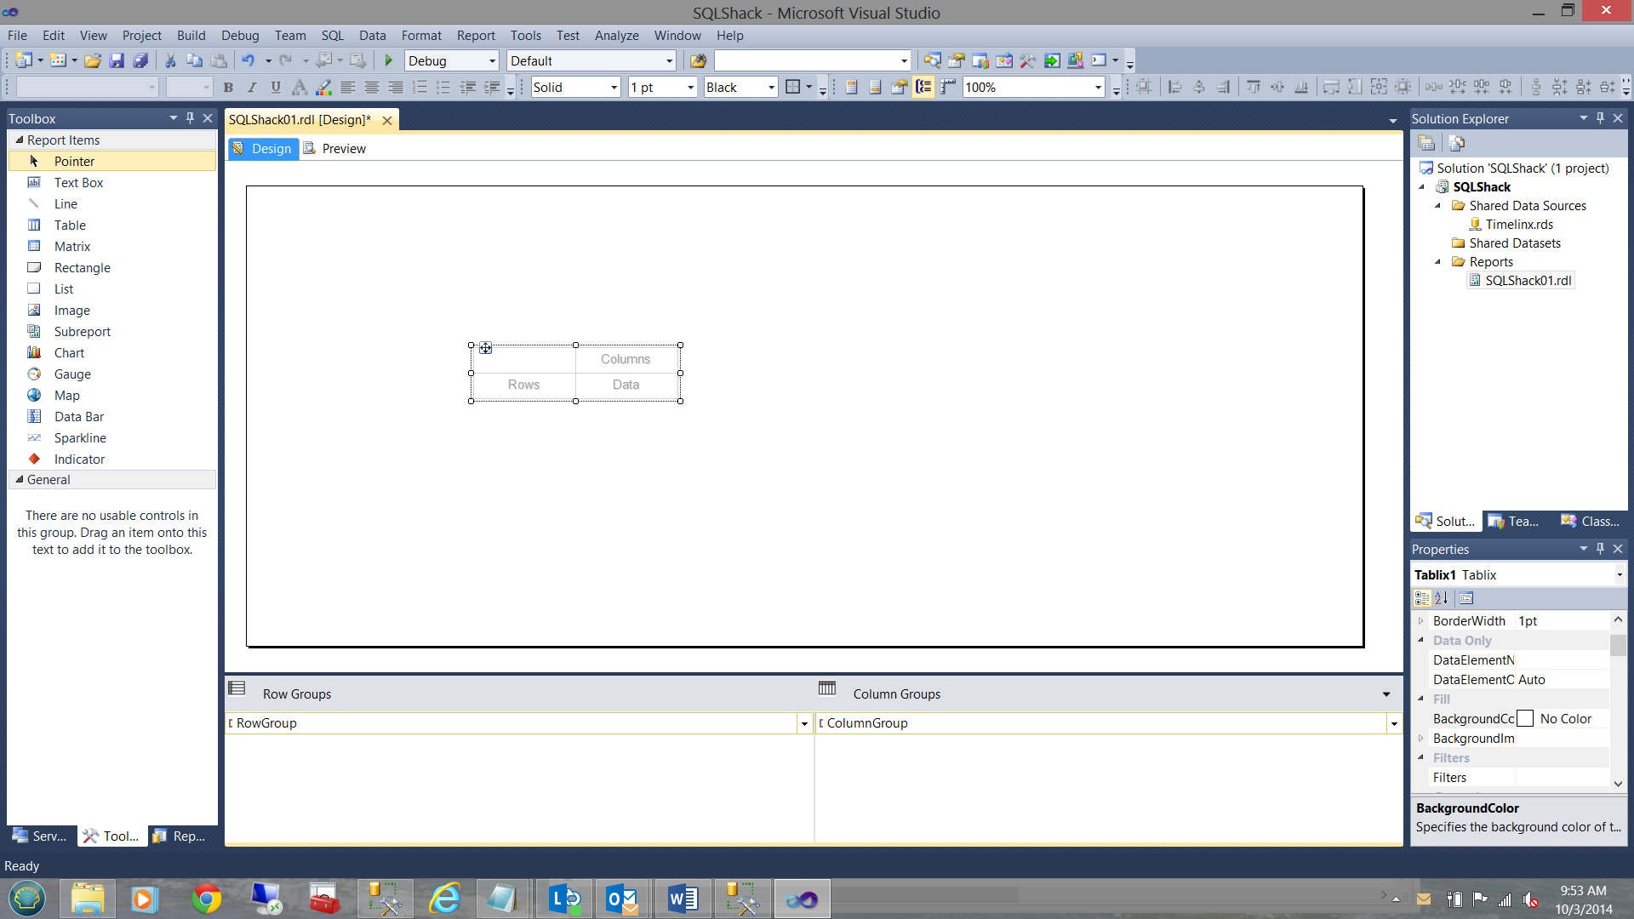Choose the Sparkline toolbox item
Screen dimensions: 1634x919
80,438
